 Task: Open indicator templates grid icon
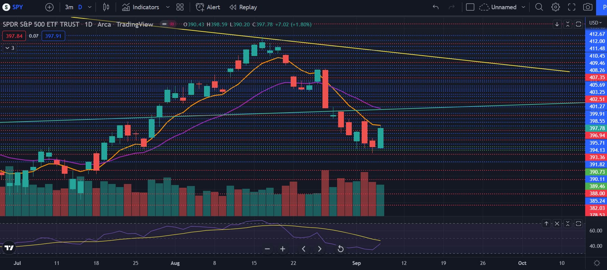(180, 7)
